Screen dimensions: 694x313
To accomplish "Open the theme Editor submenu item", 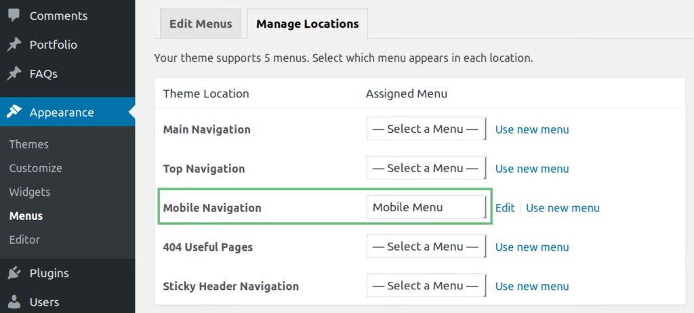I will tap(24, 240).
